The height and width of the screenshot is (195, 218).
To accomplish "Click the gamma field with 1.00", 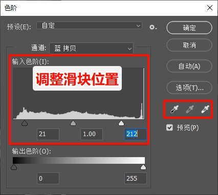I will [x=92, y=134].
